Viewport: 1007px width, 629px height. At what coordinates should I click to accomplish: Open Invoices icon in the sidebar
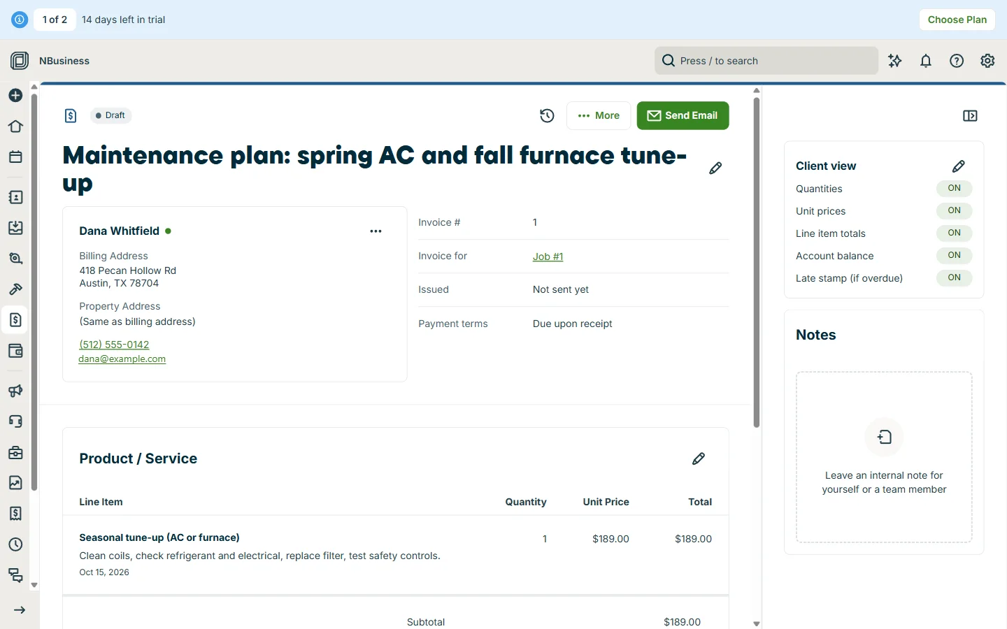tap(15, 320)
